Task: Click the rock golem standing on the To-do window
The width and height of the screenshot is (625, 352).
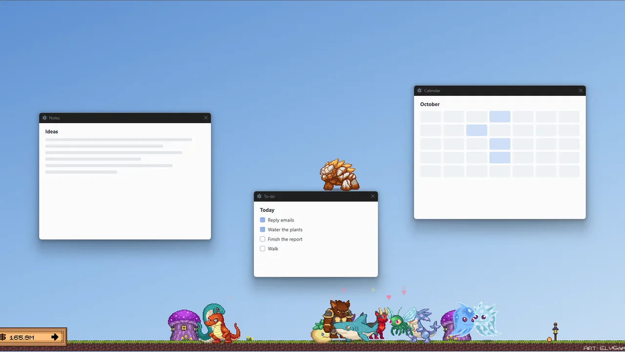Action: (340, 175)
